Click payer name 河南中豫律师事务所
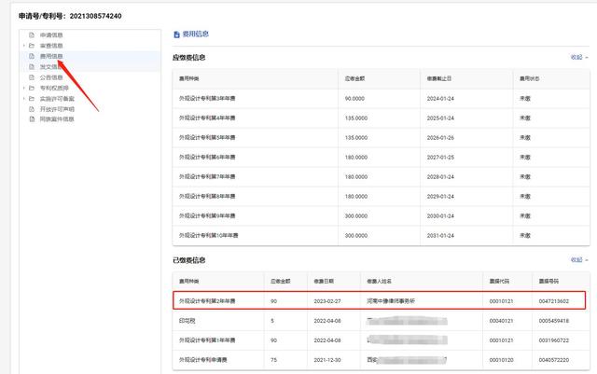Screen dimensions: 597x374 (391, 301)
